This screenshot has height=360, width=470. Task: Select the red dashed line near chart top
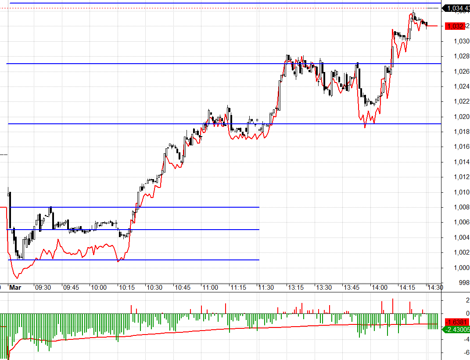[x=219, y=8]
